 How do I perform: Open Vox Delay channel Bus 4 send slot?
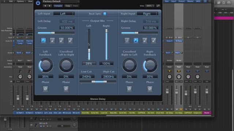(177, 53)
